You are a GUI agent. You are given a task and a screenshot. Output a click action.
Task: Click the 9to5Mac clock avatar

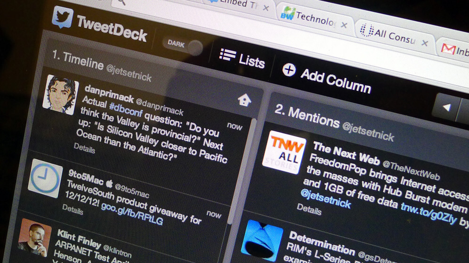[45, 178]
